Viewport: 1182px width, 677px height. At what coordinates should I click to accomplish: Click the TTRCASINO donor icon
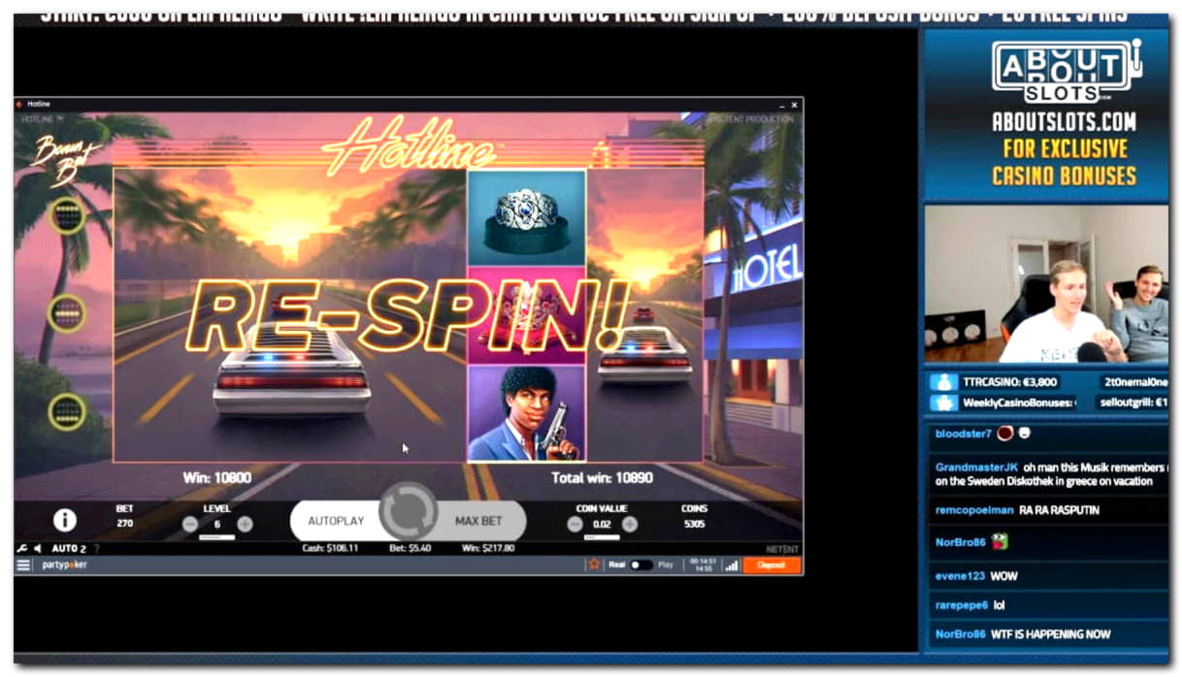click(x=943, y=382)
